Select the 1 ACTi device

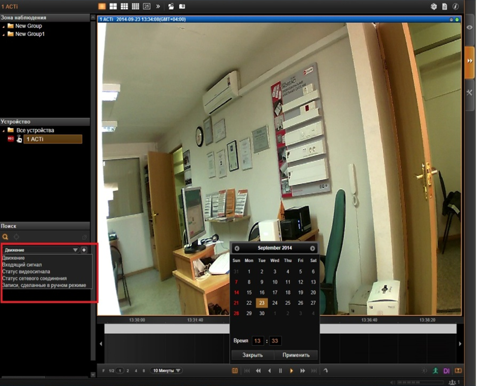[x=53, y=139]
